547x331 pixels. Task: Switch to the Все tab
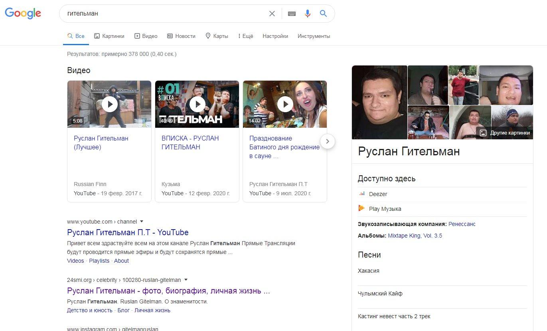coord(76,36)
